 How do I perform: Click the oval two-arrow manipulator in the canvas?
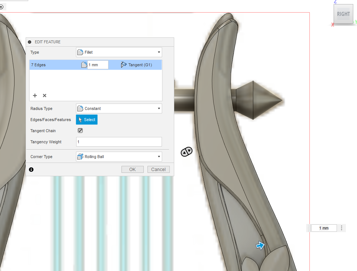pos(186,152)
